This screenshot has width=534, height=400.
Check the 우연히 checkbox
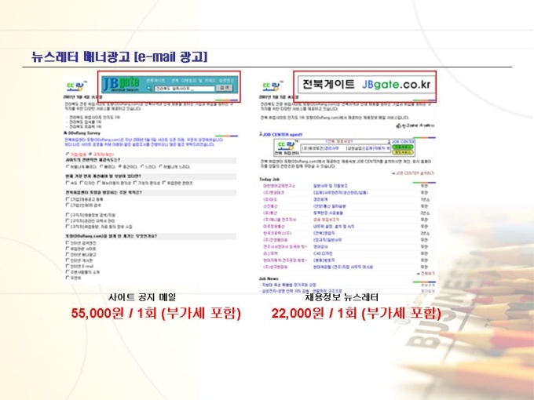pyautogui.click(x=68, y=278)
